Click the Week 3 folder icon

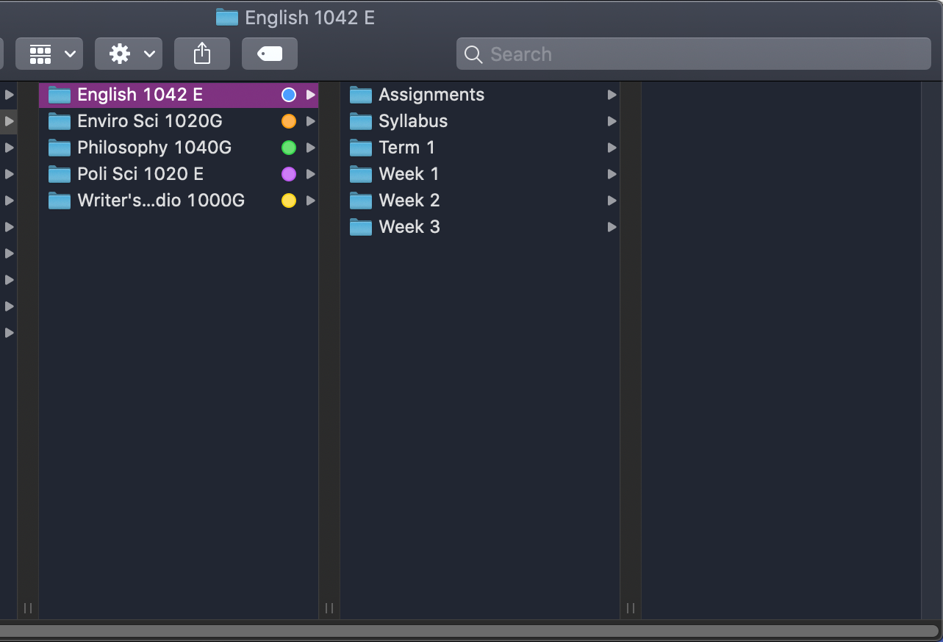[x=361, y=227]
